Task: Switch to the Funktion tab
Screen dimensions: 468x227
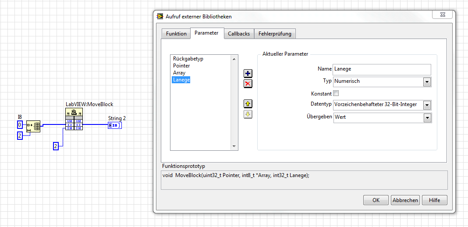Action: click(x=176, y=34)
